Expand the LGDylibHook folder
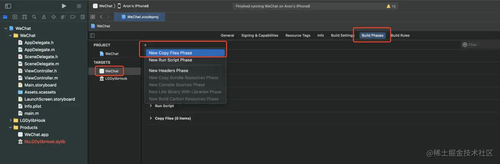Viewport: 500px width, 164px height. click(11, 120)
